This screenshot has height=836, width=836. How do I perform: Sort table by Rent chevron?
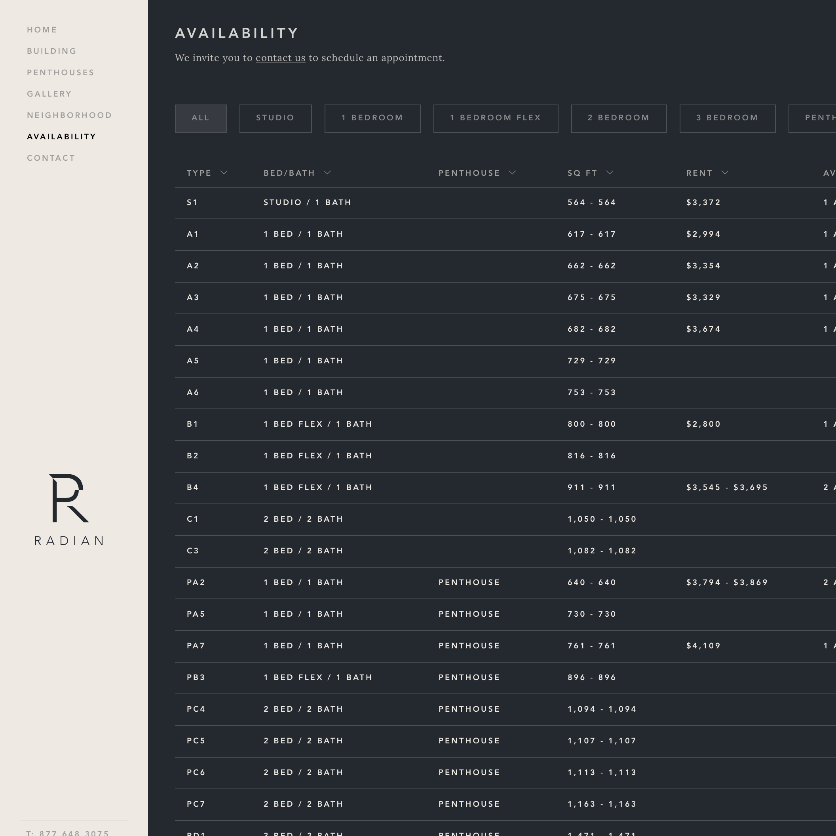coord(725,173)
